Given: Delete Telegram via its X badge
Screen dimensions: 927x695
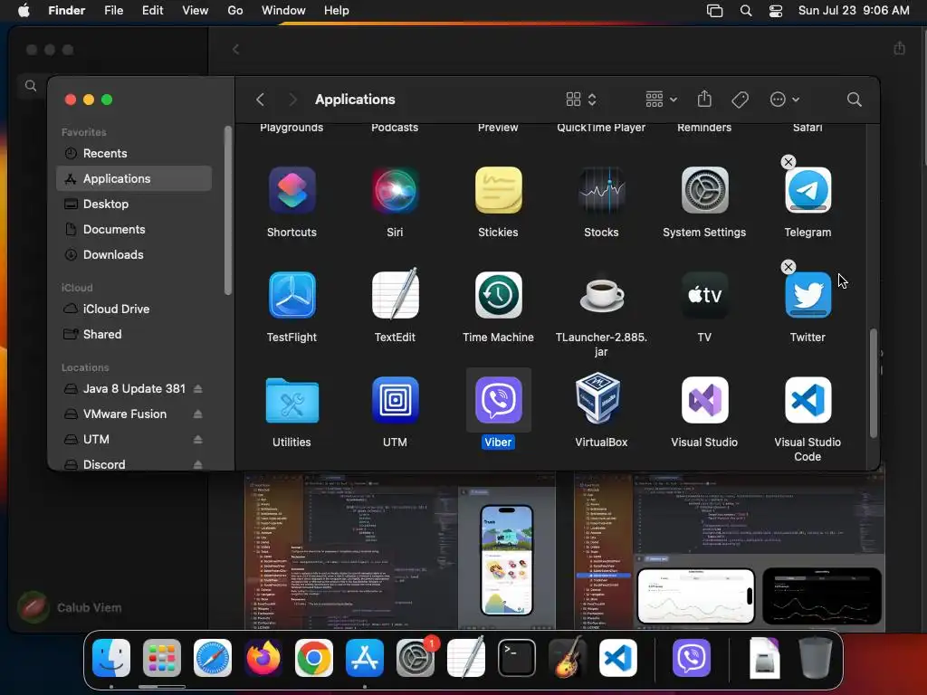Looking at the screenshot, I should (x=788, y=162).
